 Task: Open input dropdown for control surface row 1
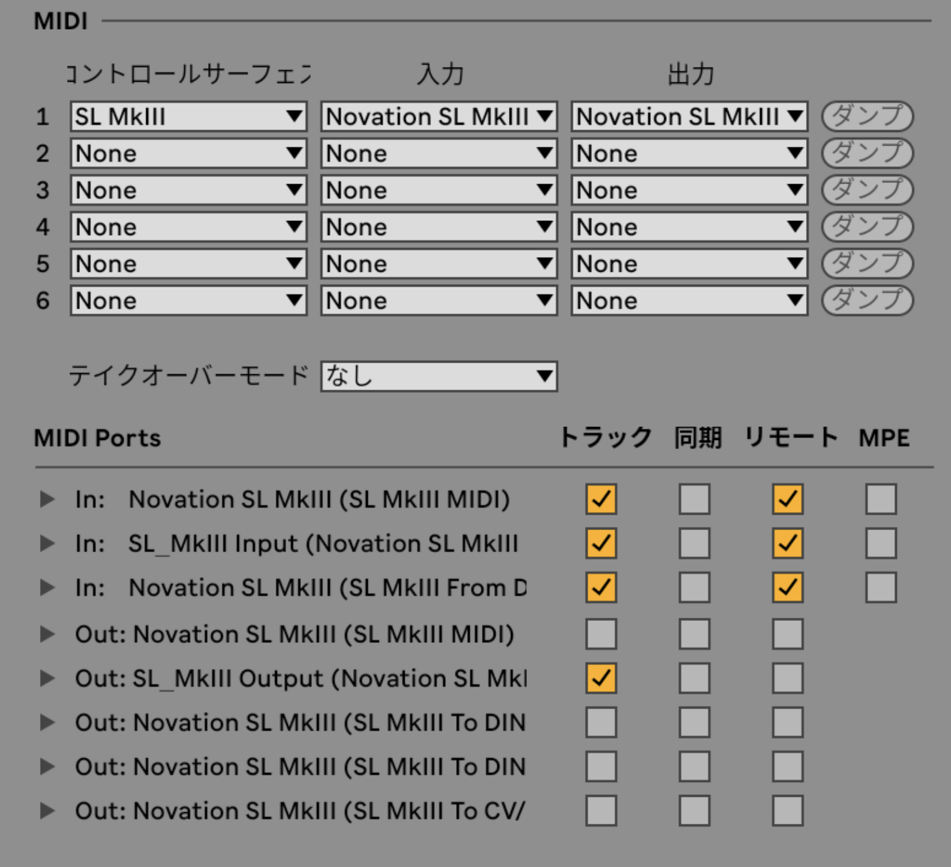tap(439, 117)
